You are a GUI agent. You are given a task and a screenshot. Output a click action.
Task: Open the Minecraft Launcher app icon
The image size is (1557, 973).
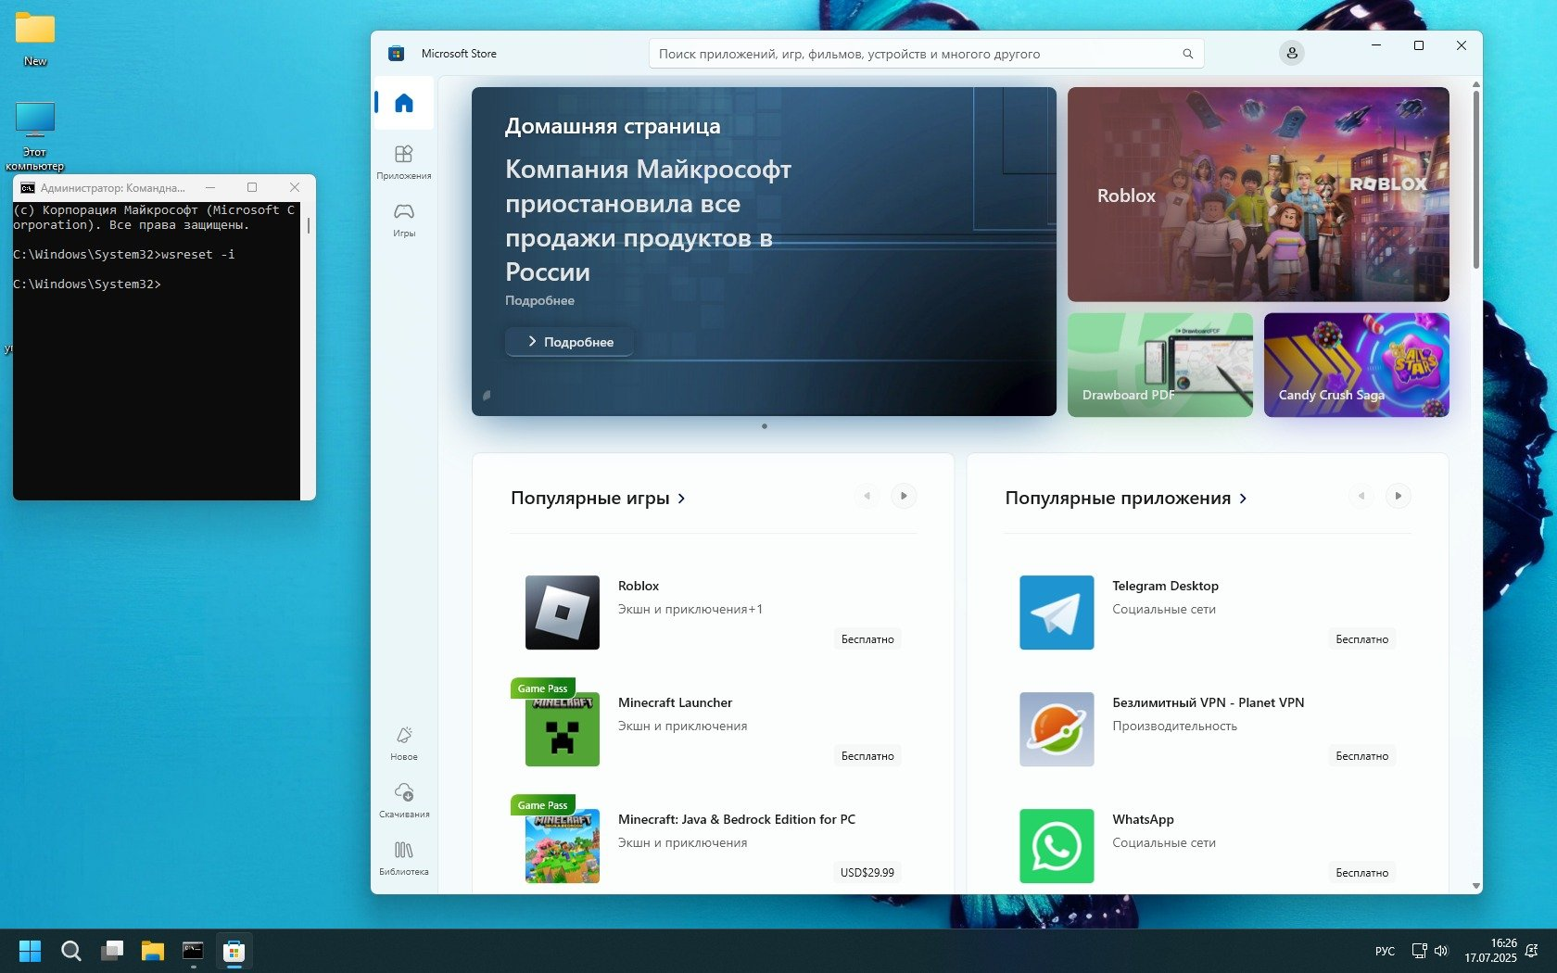point(563,729)
